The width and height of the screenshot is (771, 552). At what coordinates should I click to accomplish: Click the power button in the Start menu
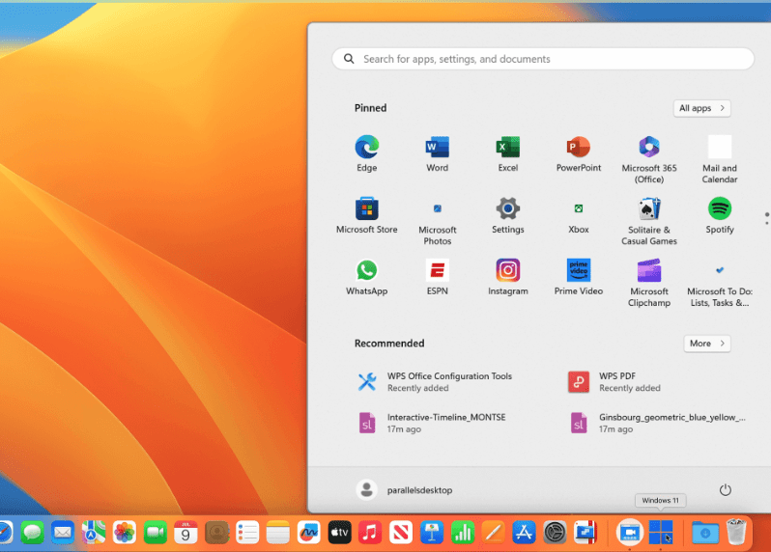click(726, 490)
